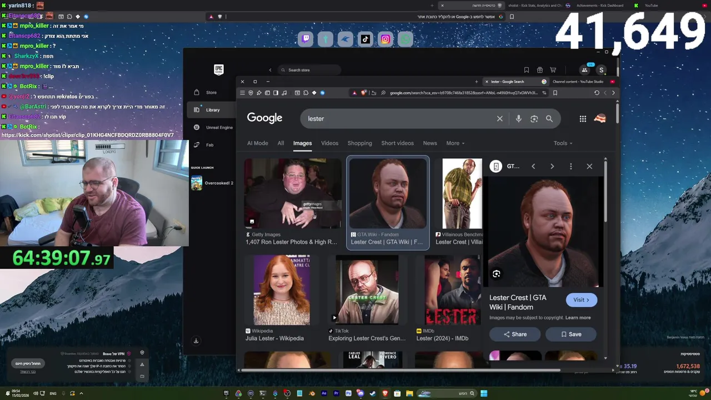
Task: Click the Google logo
Action: 265,118
